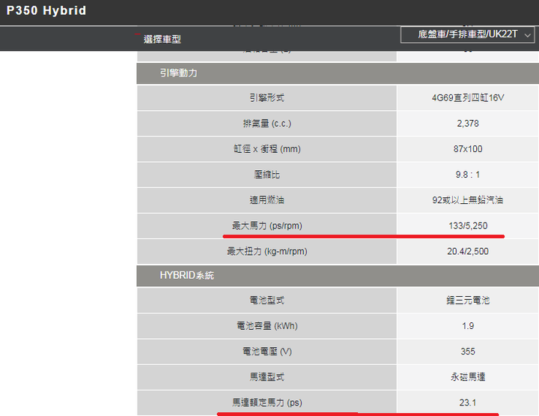Select the 355 voltage value
Viewport: 539px width, 416px height.
pos(468,352)
